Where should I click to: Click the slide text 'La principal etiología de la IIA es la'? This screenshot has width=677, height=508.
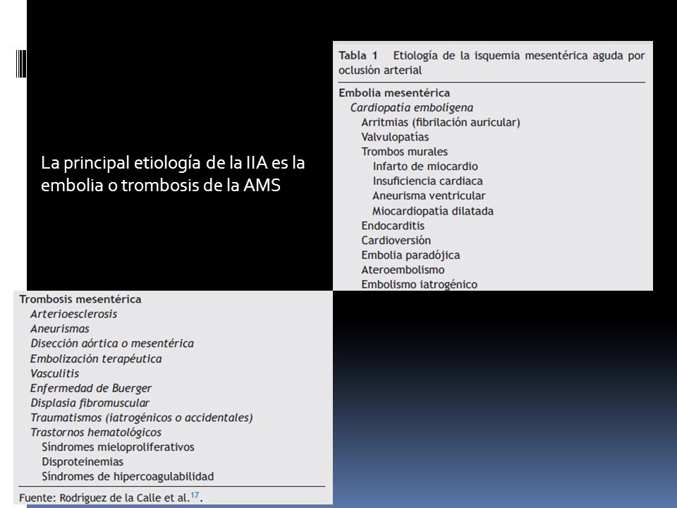pyautogui.click(x=173, y=163)
